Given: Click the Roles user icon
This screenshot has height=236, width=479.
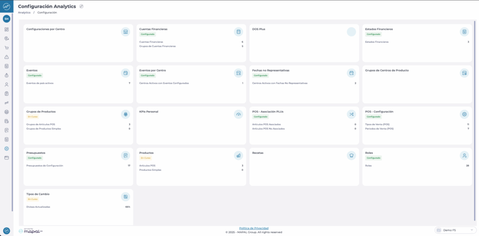Looking at the screenshot, I should 464,155.
